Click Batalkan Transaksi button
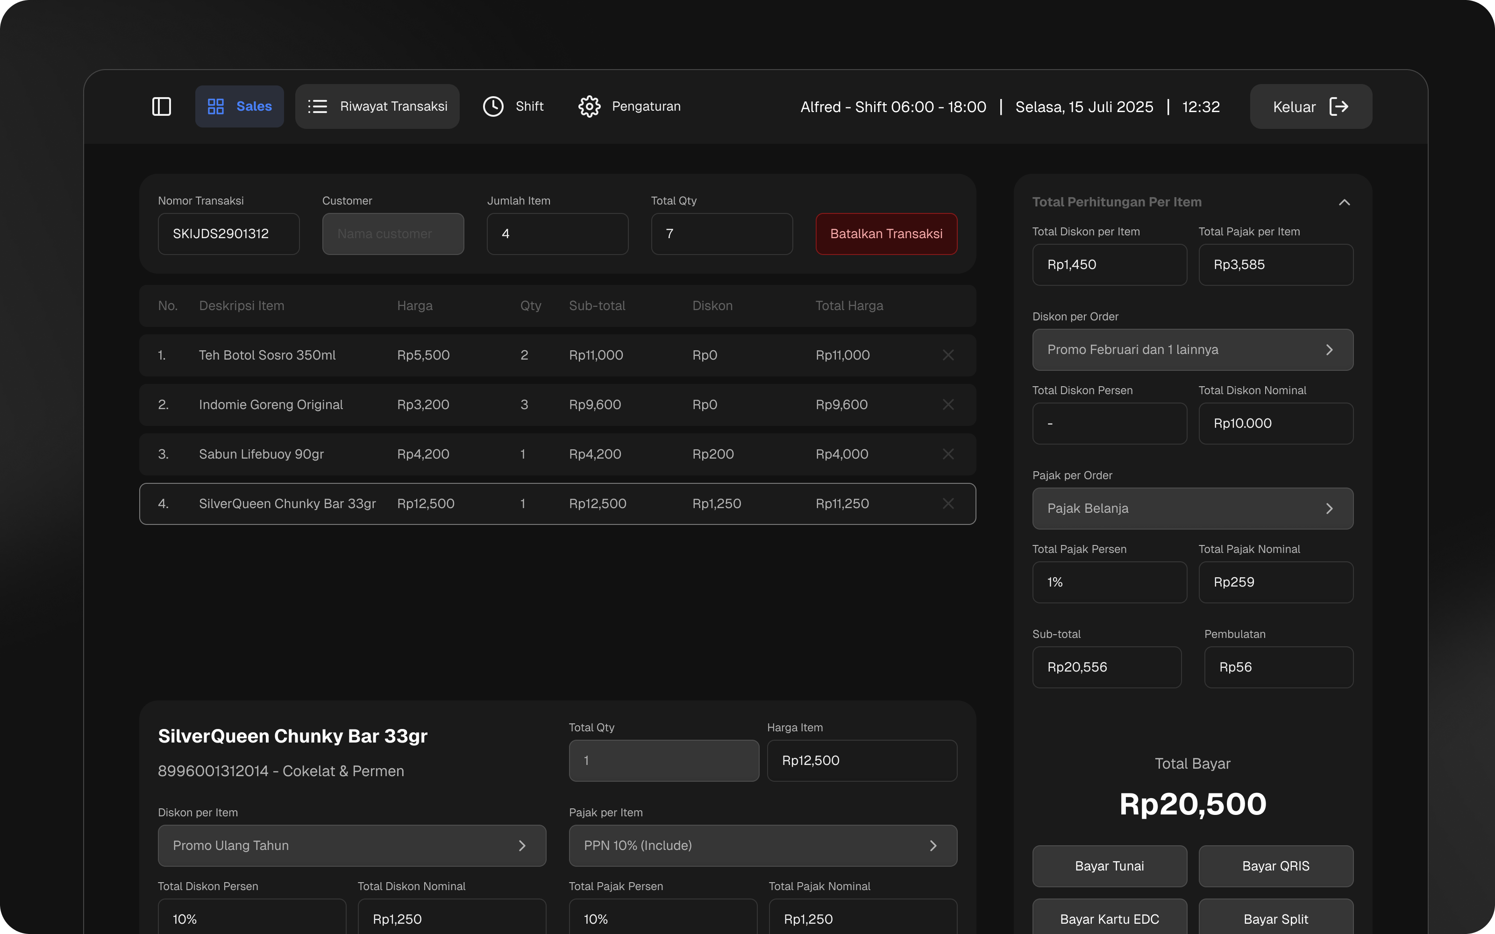The height and width of the screenshot is (934, 1495). pos(886,233)
